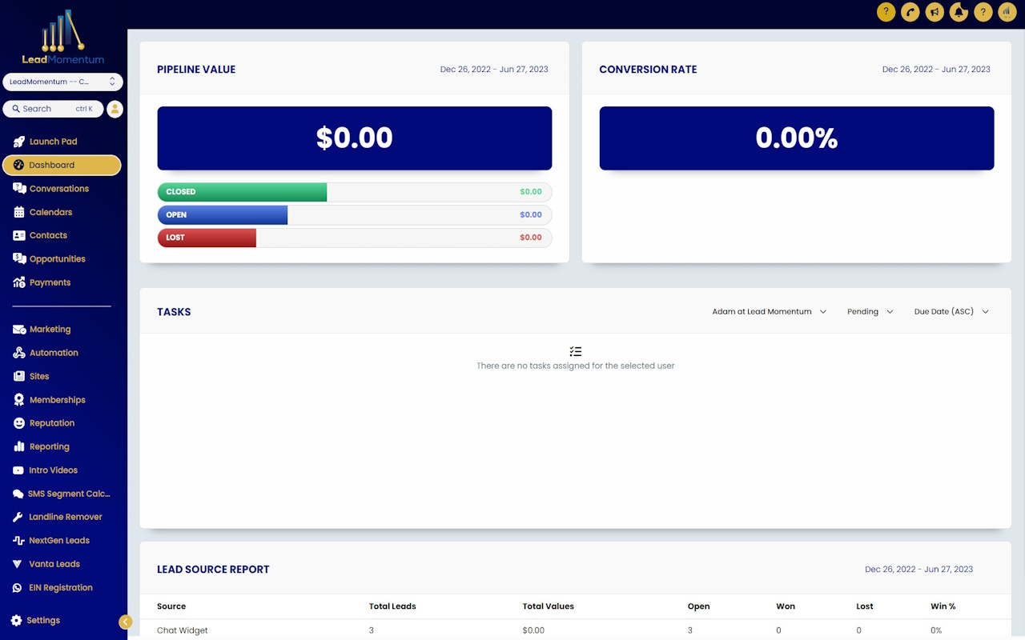Click the Lost column header in the table
Screen dimensions: 1025x640
pyautogui.click(x=865, y=606)
